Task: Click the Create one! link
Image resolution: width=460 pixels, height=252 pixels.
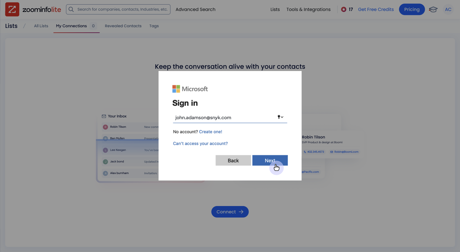Action: click(210, 132)
